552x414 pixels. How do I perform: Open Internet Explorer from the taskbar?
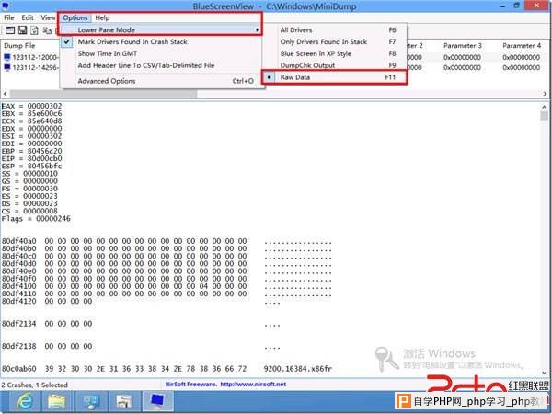coord(25,401)
